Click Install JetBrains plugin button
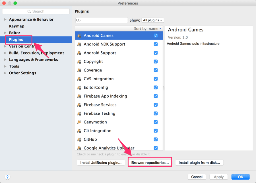The width and height of the screenshot is (256, 183). (x=101, y=163)
